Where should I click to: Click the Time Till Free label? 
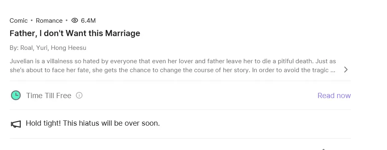click(49, 95)
